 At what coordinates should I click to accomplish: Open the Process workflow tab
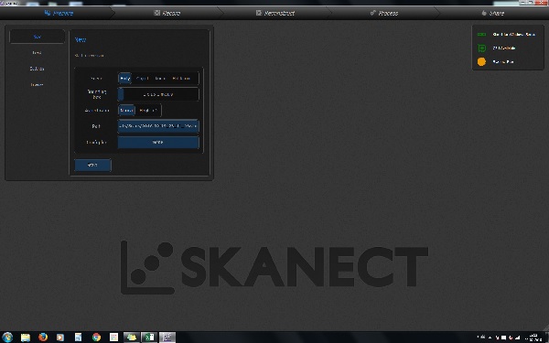[384, 13]
